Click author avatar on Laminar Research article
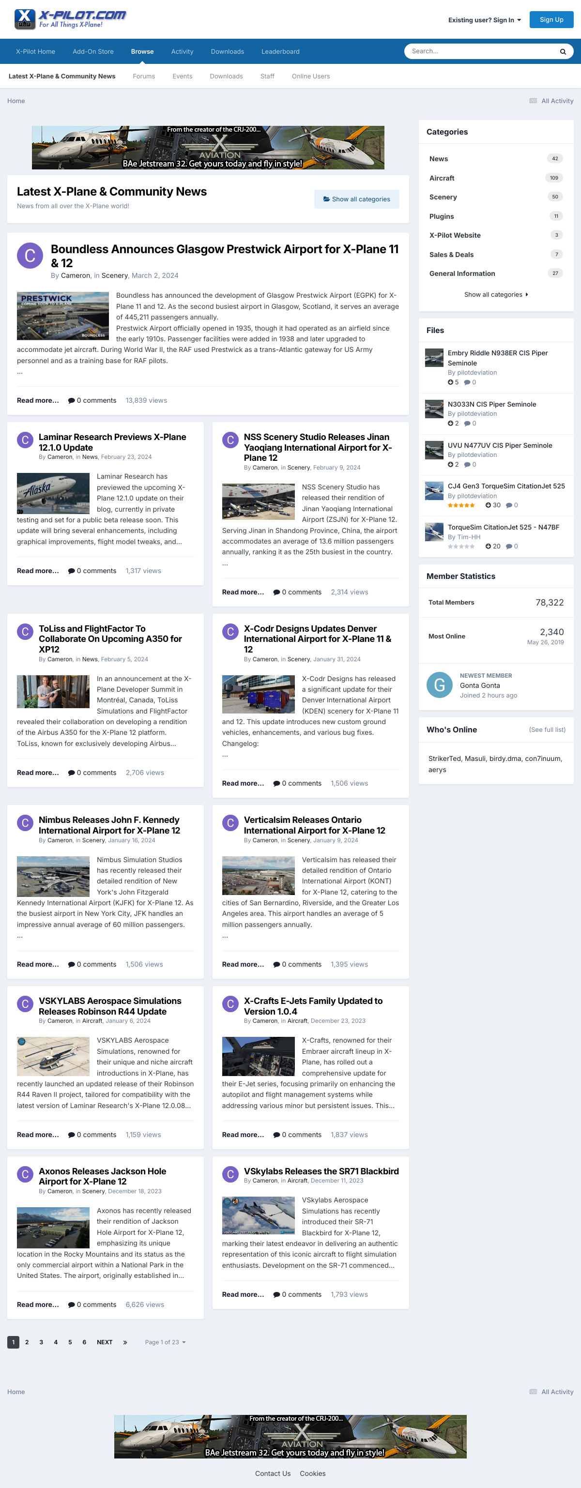 pos(25,440)
